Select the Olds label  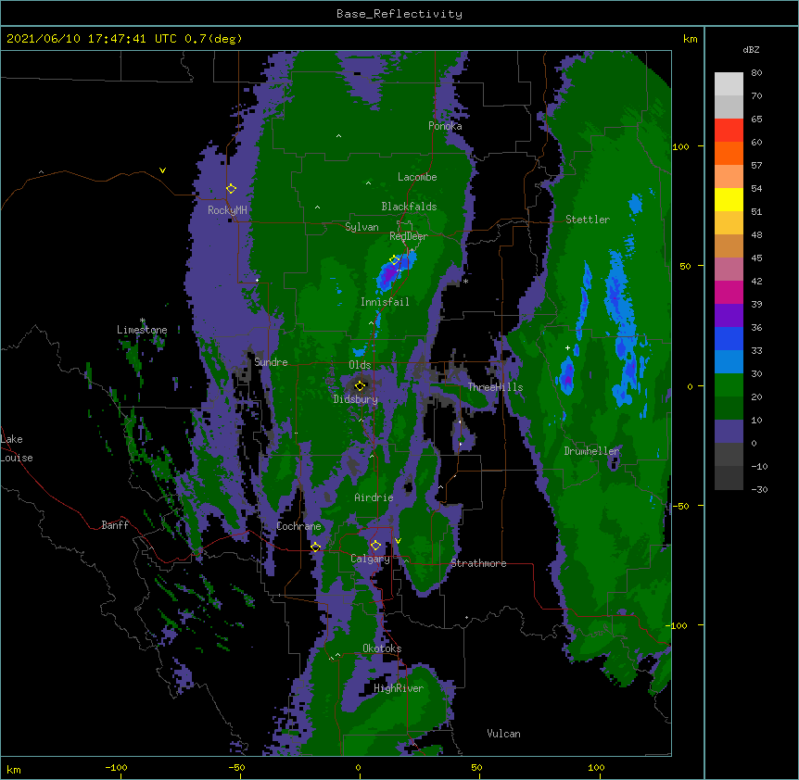click(x=360, y=365)
